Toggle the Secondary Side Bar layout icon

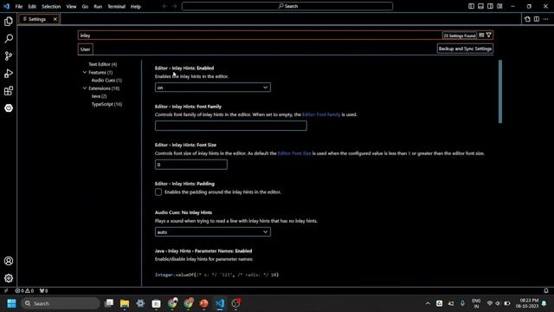tap(490, 6)
